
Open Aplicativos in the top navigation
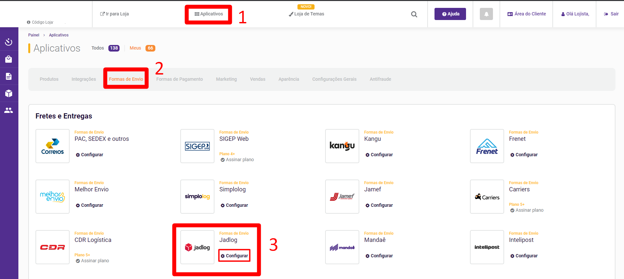pyautogui.click(x=209, y=14)
